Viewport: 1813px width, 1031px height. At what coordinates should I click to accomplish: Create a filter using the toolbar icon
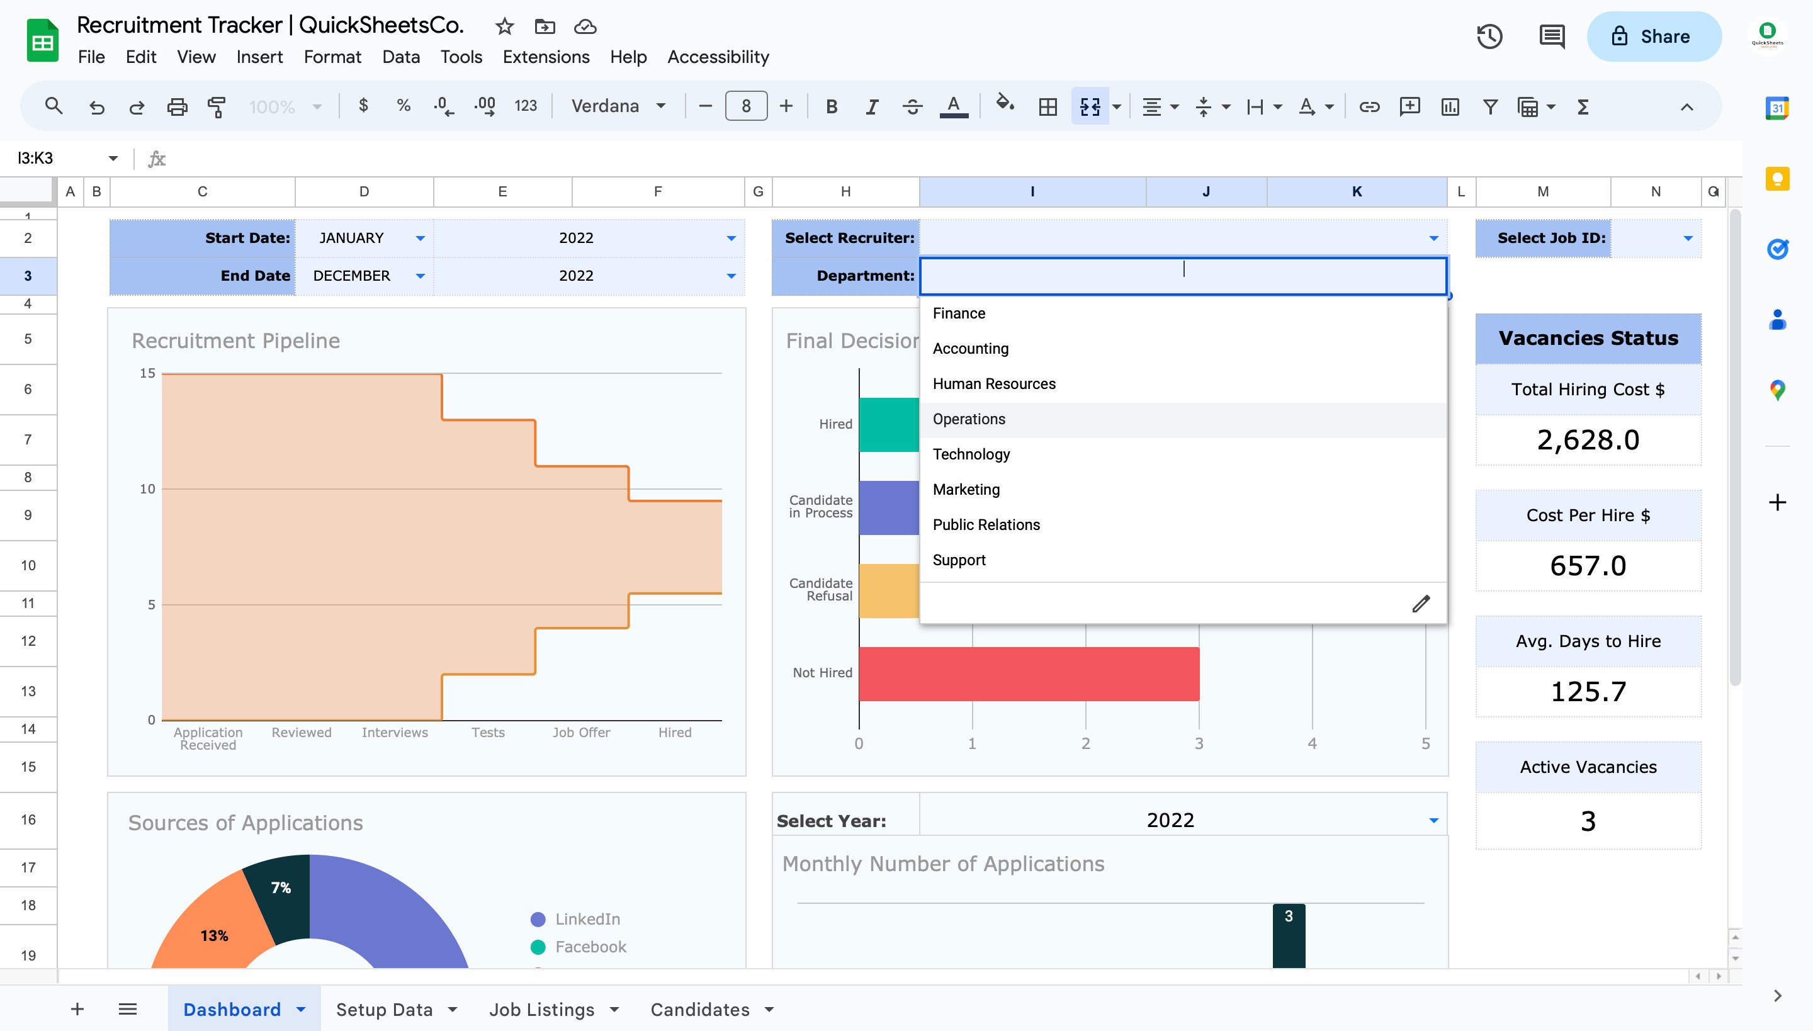pos(1490,106)
